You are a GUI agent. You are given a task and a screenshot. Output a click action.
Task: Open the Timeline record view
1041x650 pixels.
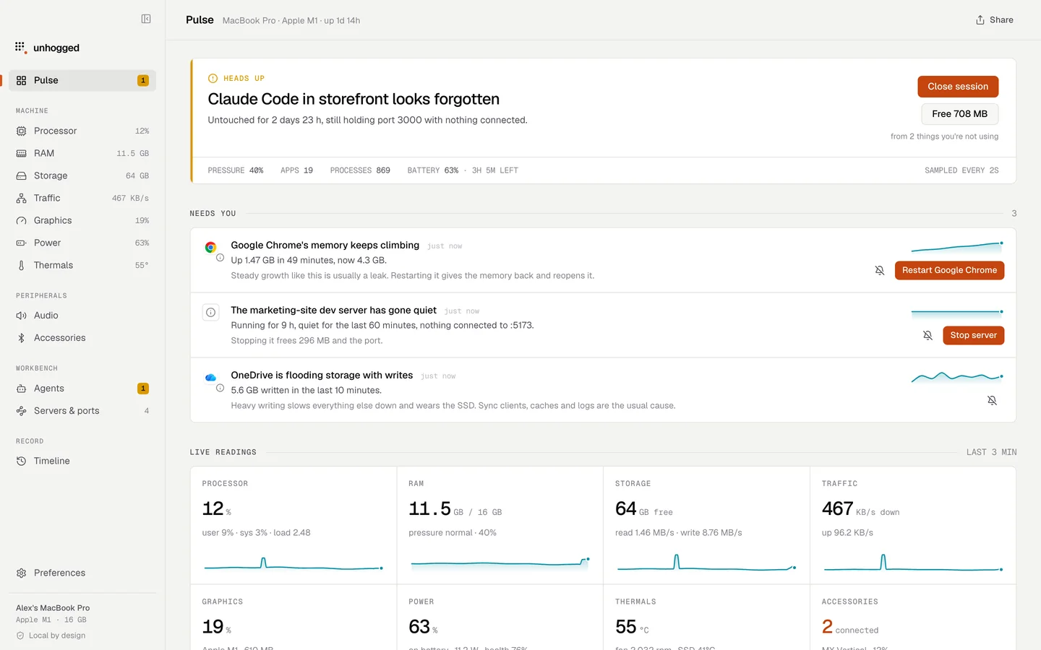click(x=82, y=461)
